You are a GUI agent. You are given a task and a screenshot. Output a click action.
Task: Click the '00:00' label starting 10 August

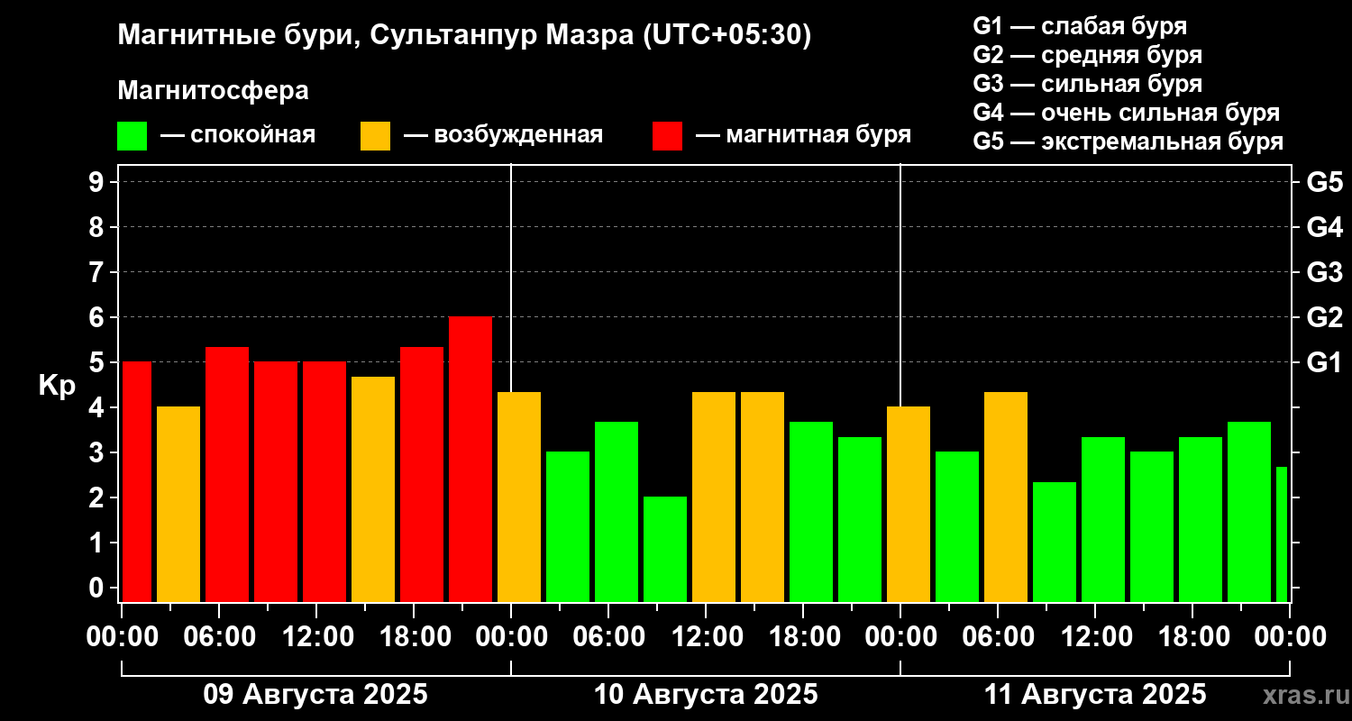pos(511,637)
